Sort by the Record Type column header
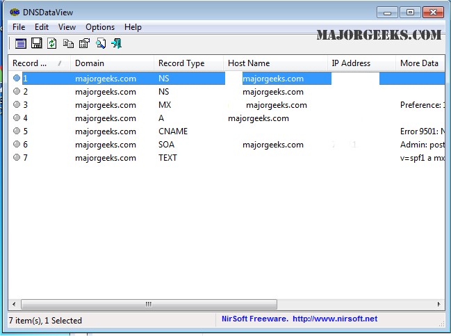The image size is (451, 336). [x=188, y=63]
